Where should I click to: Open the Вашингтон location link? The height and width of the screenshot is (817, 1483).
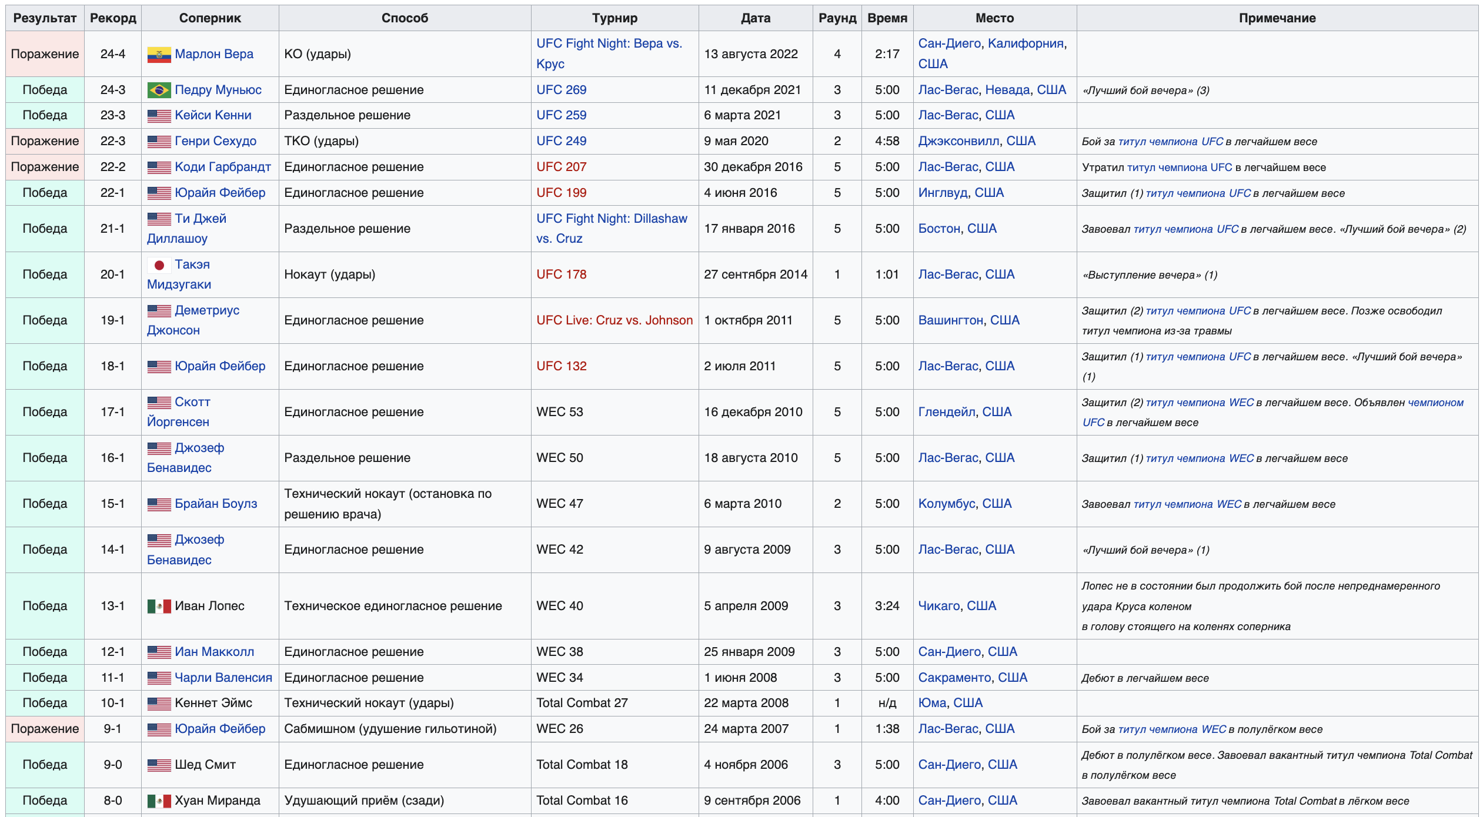point(950,320)
